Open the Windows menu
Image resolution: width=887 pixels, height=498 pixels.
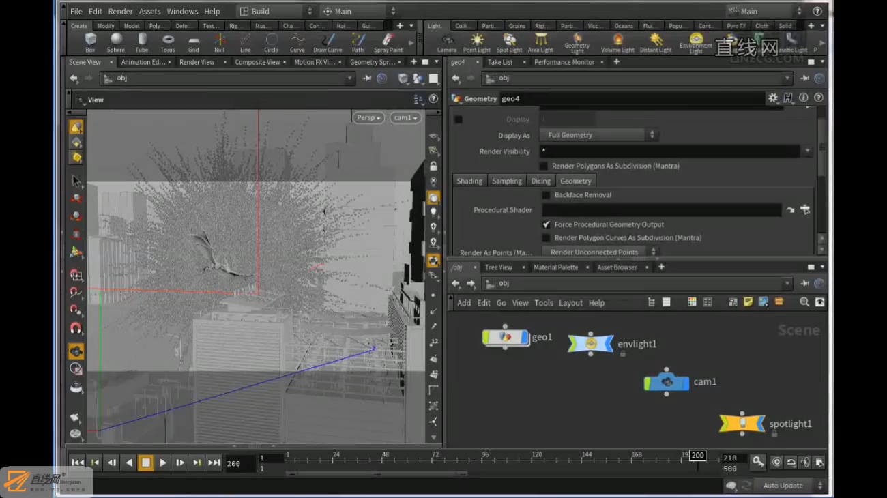click(x=182, y=12)
